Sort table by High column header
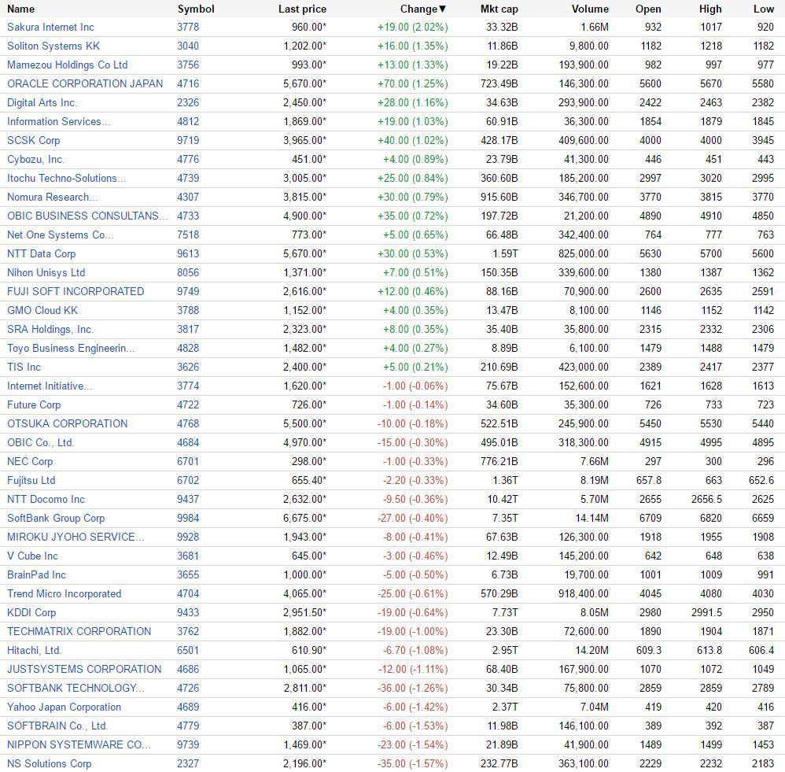 pyautogui.click(x=710, y=9)
